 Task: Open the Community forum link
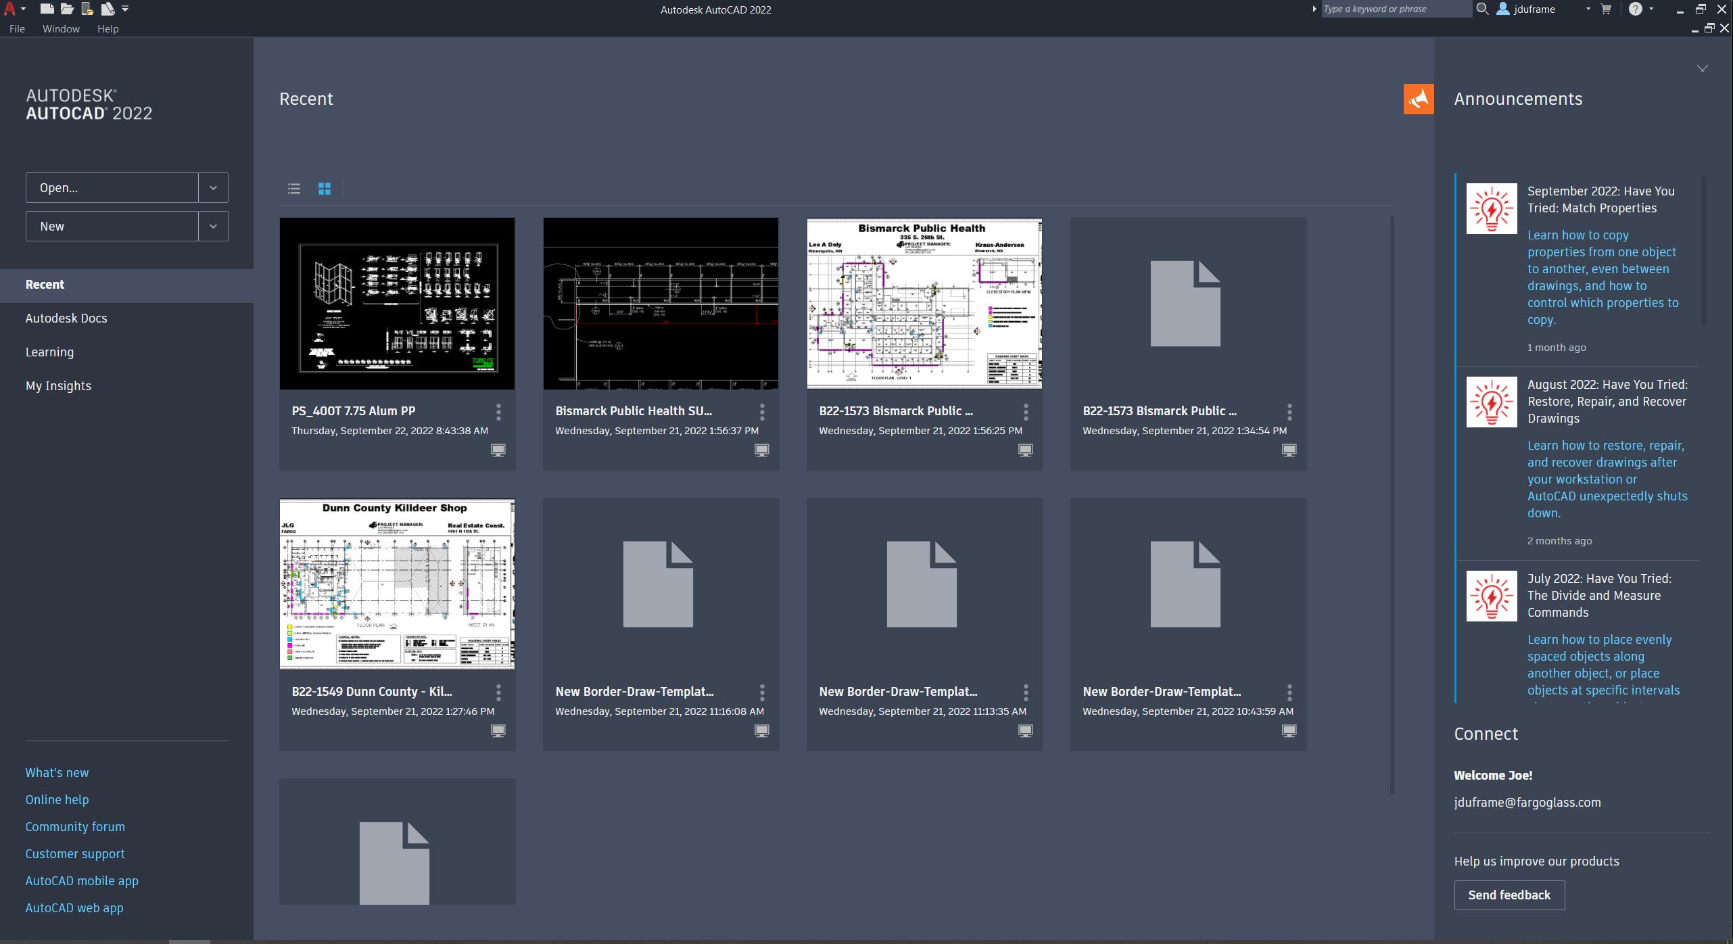point(75,826)
